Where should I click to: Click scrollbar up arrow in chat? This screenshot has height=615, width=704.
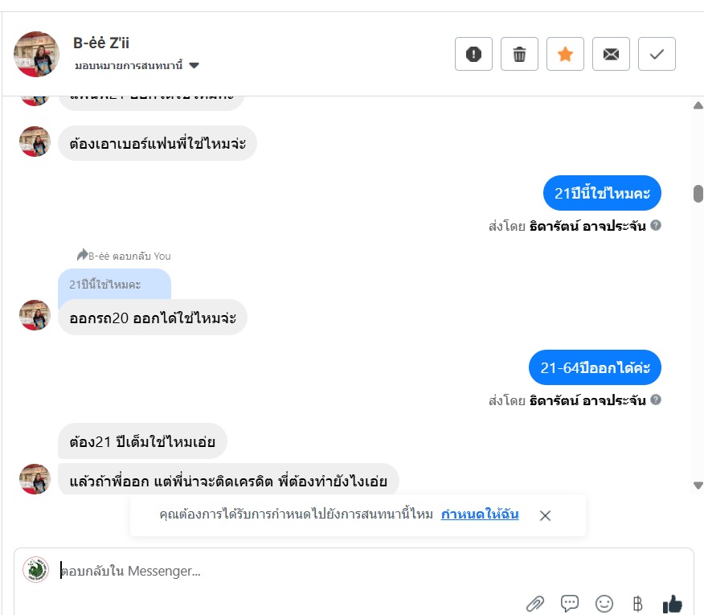[x=698, y=106]
